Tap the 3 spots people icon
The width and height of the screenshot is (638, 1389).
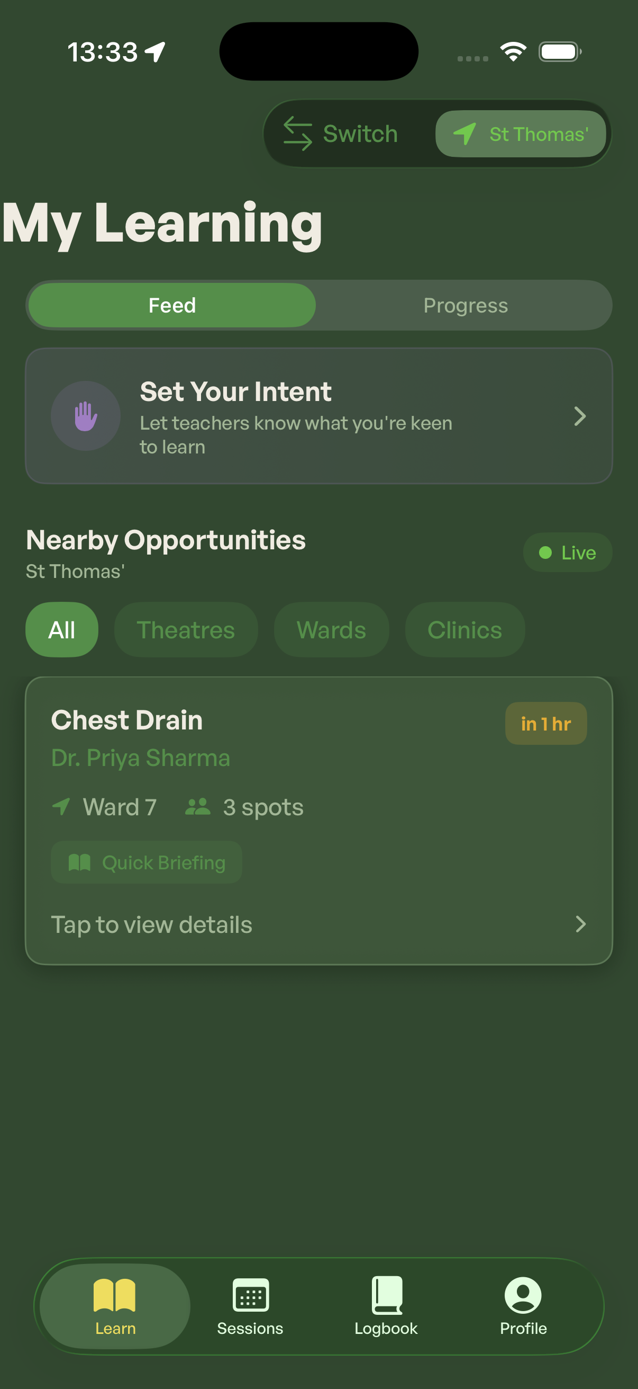pyautogui.click(x=198, y=807)
